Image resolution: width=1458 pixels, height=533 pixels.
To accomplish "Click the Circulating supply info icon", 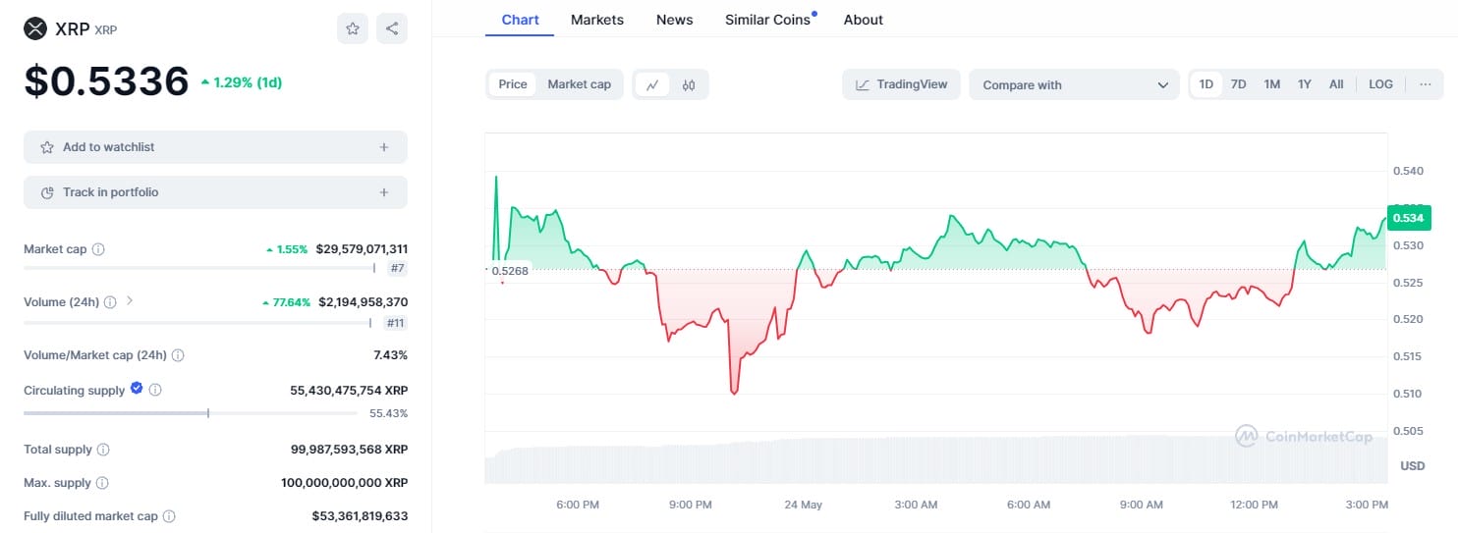I will [x=155, y=391].
